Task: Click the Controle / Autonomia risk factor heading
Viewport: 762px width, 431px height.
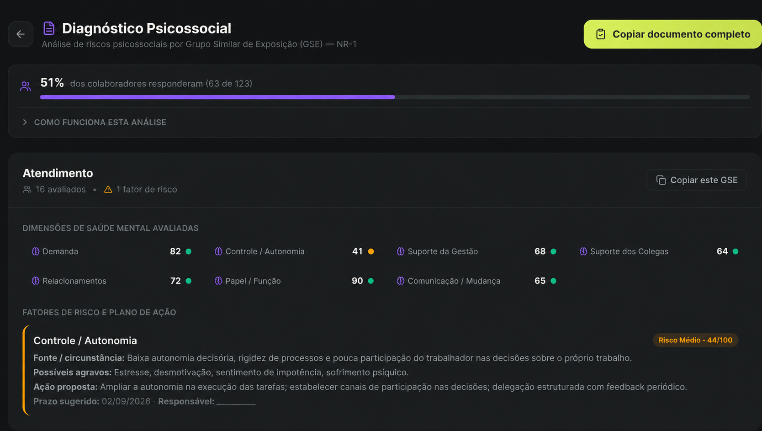Action: 85,341
